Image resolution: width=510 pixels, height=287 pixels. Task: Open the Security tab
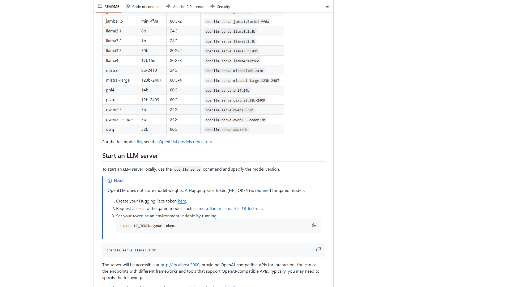220,6
